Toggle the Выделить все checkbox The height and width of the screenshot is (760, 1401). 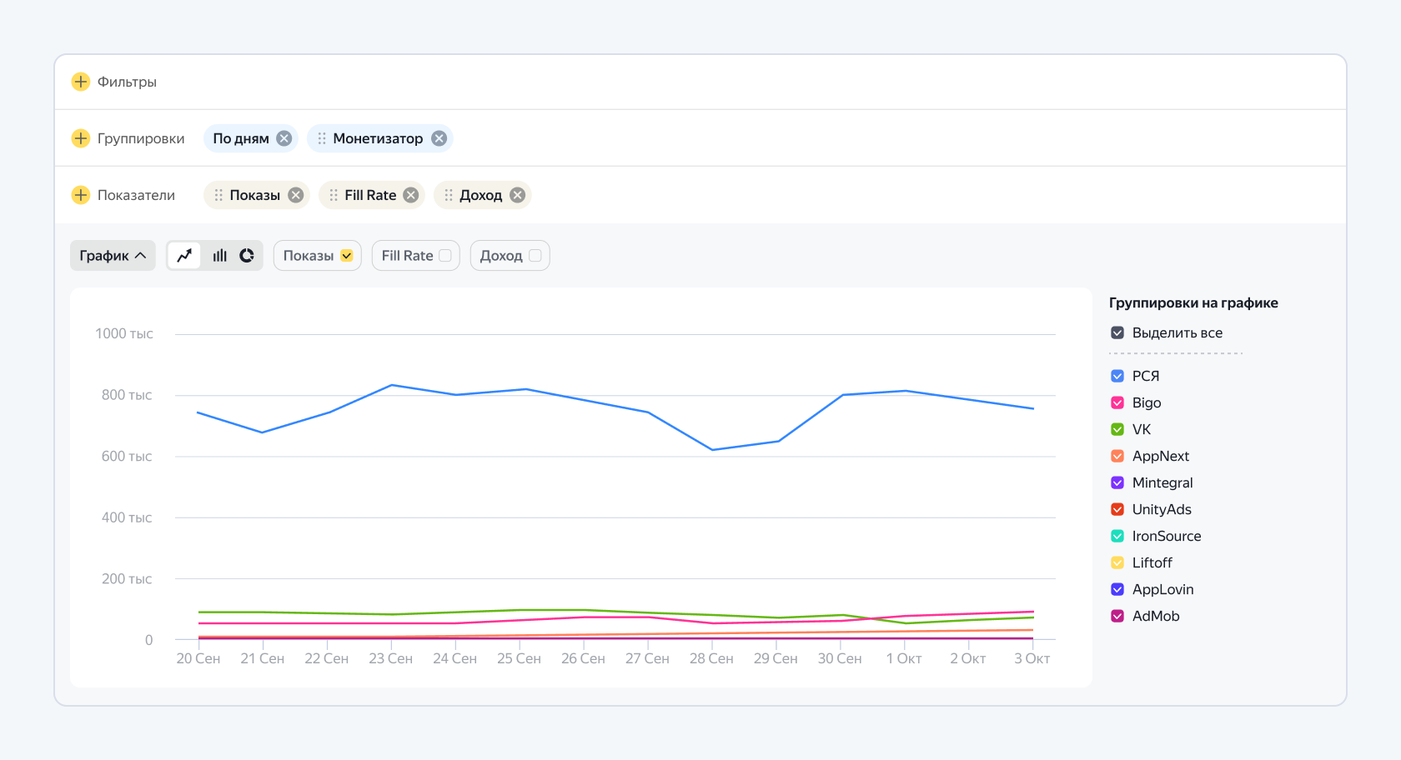(1117, 332)
